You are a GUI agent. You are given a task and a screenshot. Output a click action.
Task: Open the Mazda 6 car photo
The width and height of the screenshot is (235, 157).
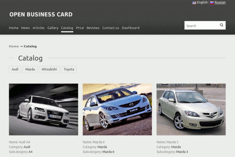point(117,109)
